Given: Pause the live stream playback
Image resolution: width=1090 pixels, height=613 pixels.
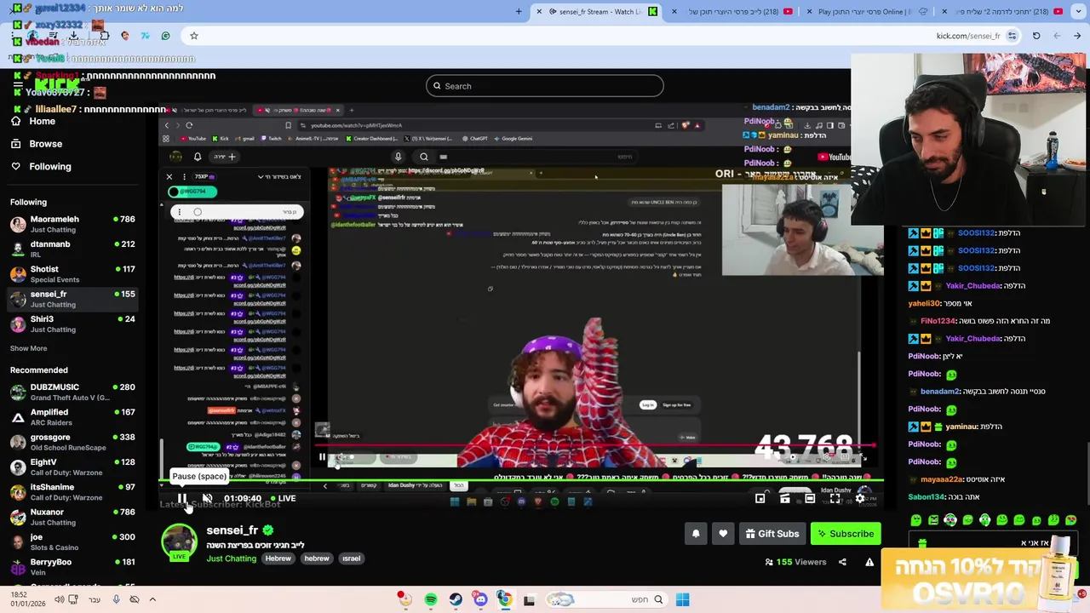Looking at the screenshot, I should click(182, 498).
